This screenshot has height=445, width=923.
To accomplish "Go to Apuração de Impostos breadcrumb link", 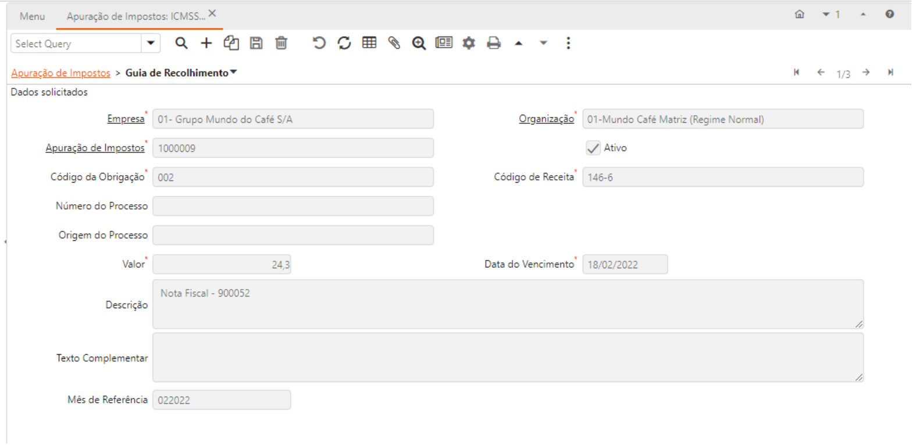I will pos(60,73).
